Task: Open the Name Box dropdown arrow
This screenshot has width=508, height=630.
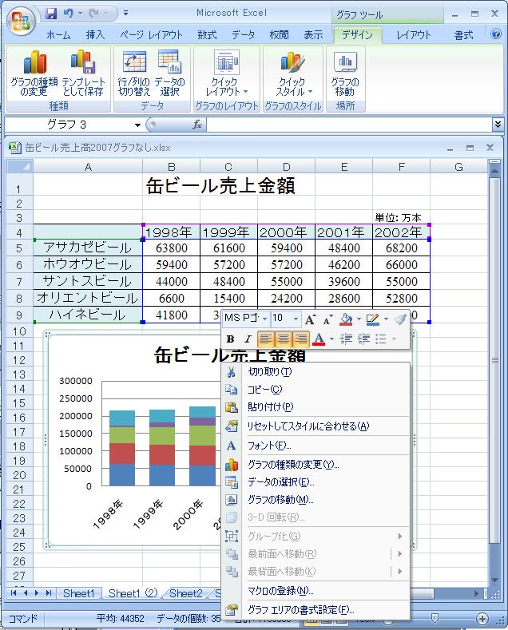Action: [x=138, y=125]
